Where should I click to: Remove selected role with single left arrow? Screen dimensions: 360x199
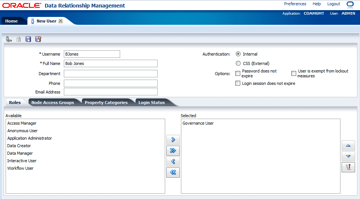(173, 161)
